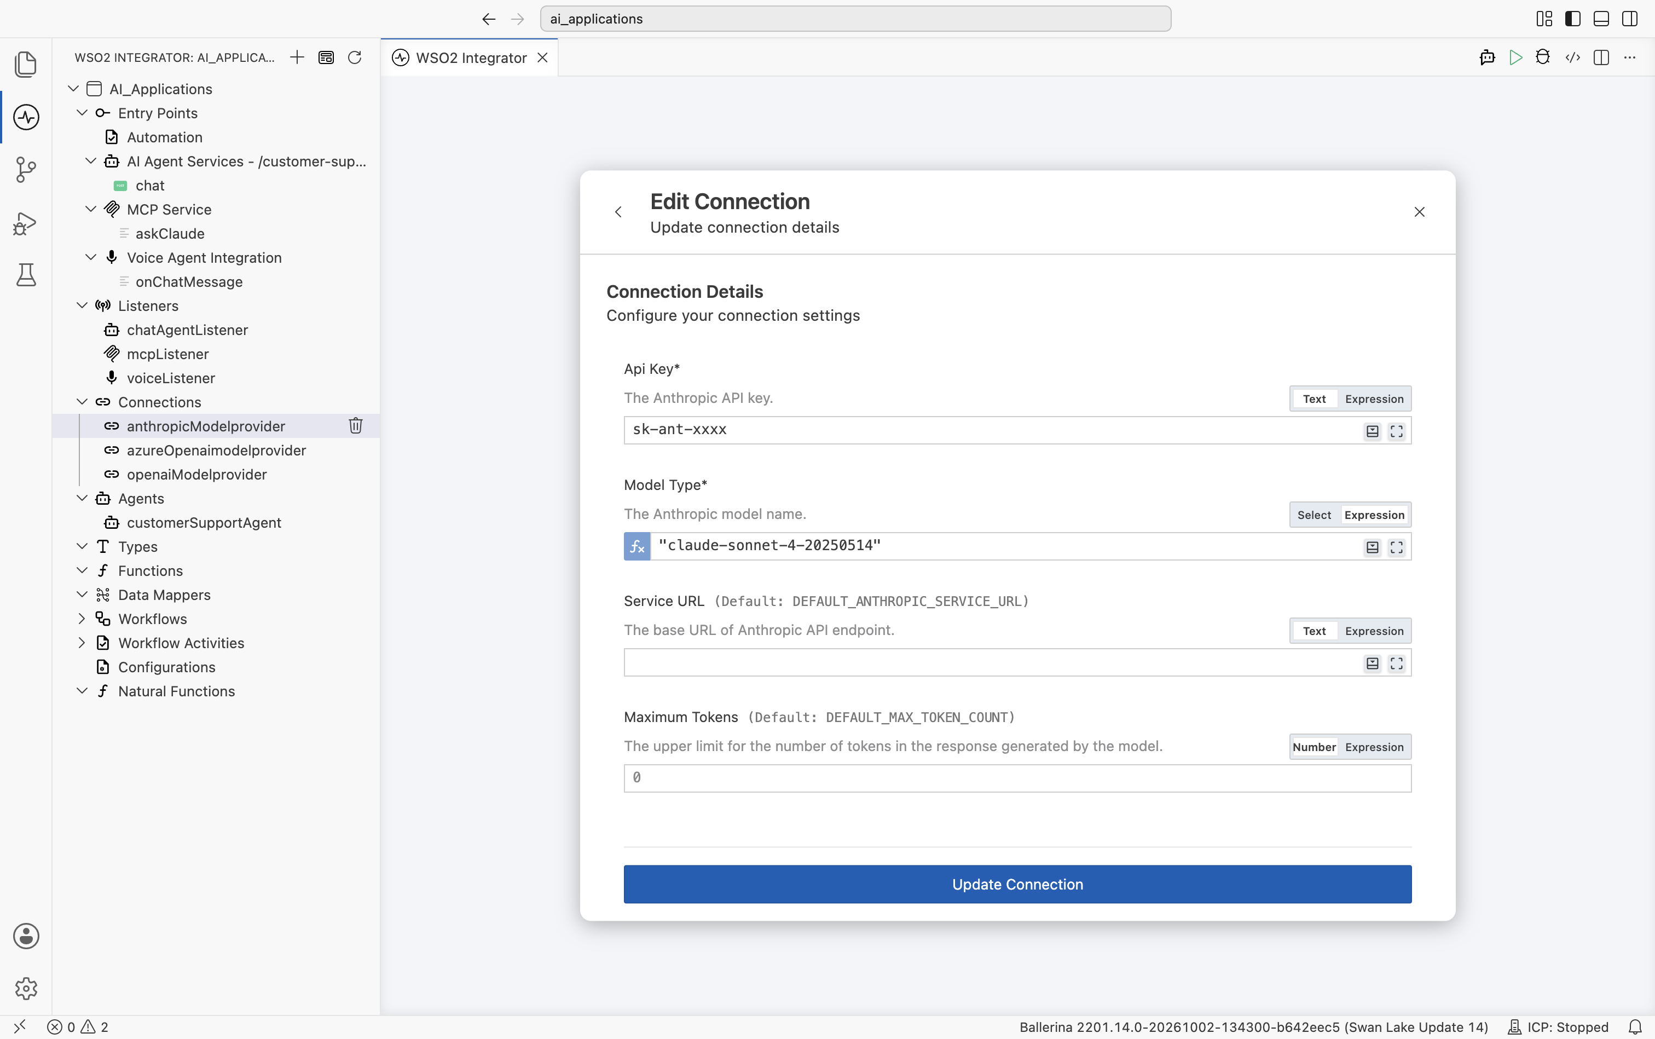
Task: Expand Workflows tree node
Action: (82, 619)
